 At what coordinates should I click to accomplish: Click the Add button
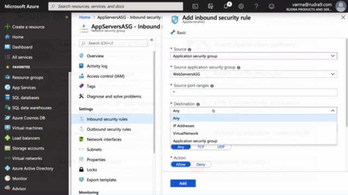point(183,183)
